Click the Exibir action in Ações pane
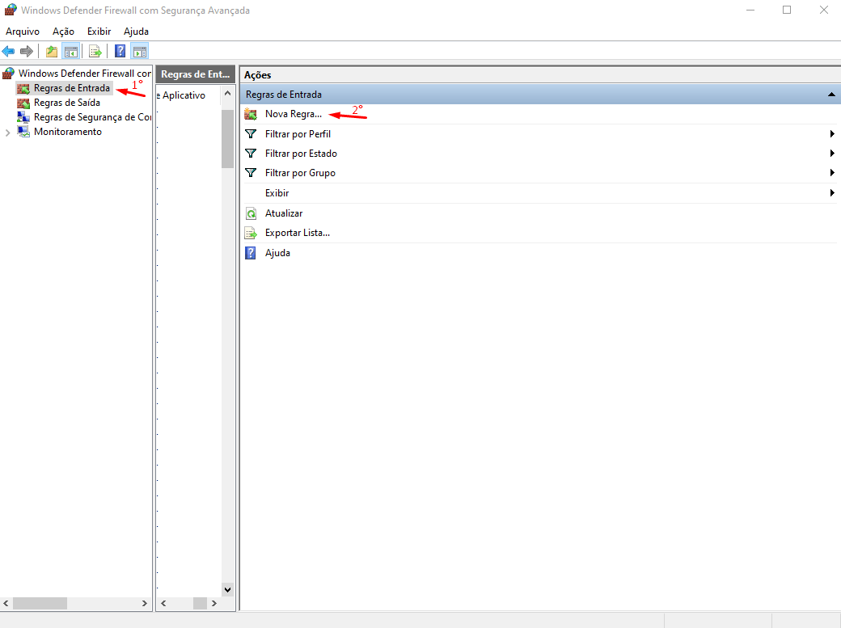Viewport: 841px width, 628px height. coord(277,193)
